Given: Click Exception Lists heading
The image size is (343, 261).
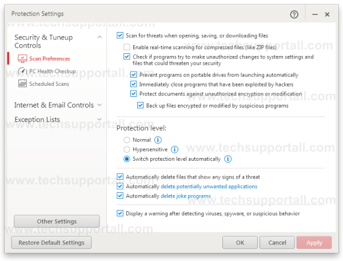Looking at the screenshot, I should pyautogui.click(x=37, y=120).
